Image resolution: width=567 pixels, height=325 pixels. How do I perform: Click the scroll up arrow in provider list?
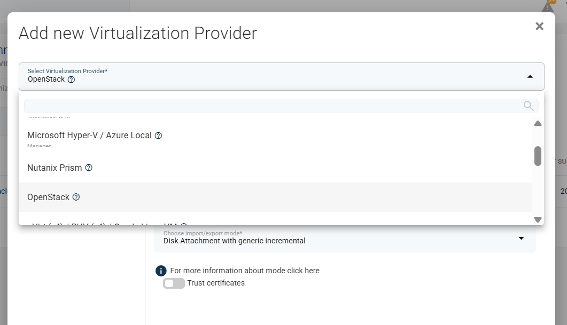click(538, 123)
